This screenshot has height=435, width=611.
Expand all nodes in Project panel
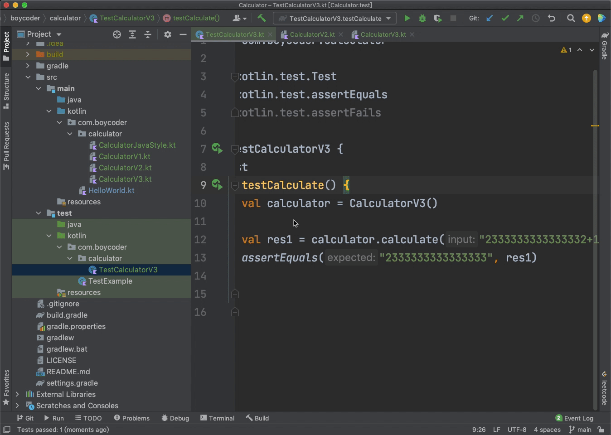click(132, 34)
